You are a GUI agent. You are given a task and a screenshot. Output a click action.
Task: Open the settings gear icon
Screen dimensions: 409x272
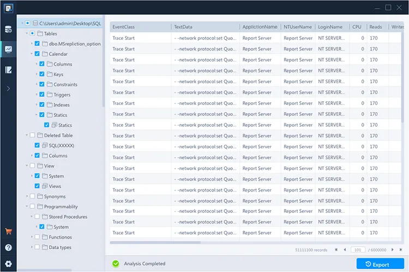click(x=8, y=264)
